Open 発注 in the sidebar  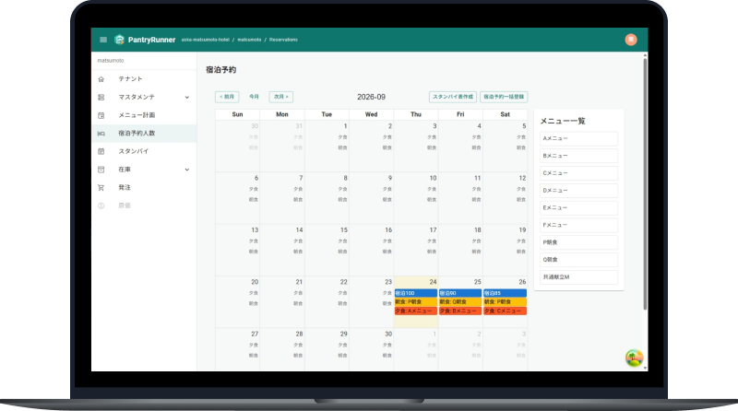pyautogui.click(x=144, y=188)
